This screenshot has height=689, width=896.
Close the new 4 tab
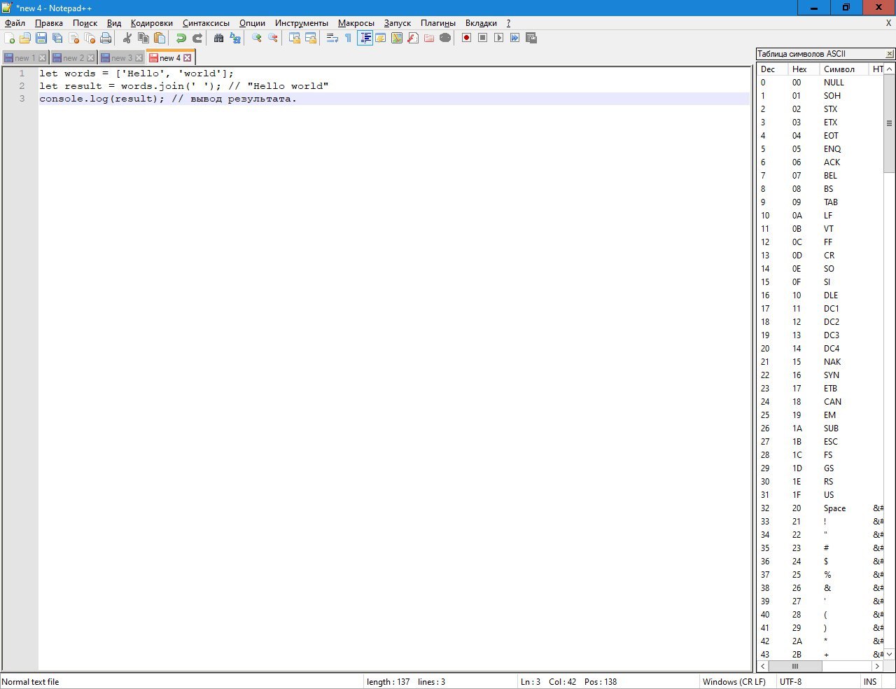[187, 58]
